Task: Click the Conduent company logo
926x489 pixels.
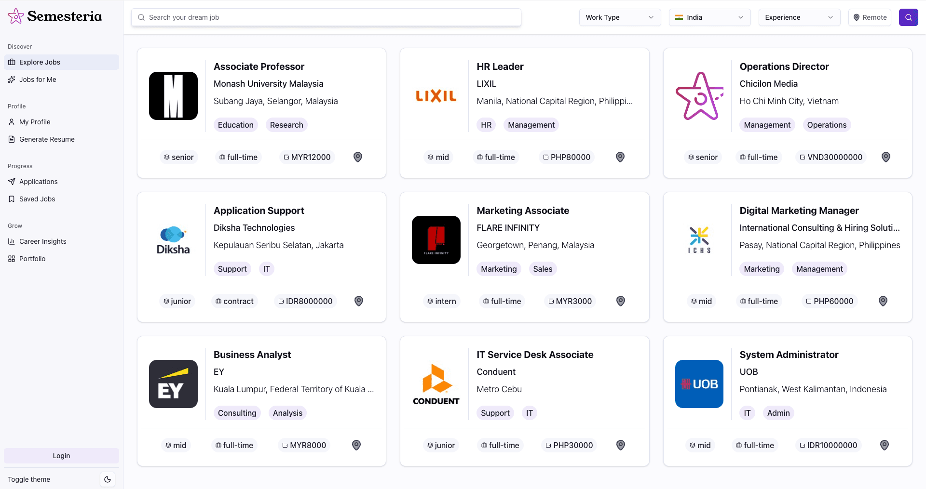Action: click(x=436, y=384)
